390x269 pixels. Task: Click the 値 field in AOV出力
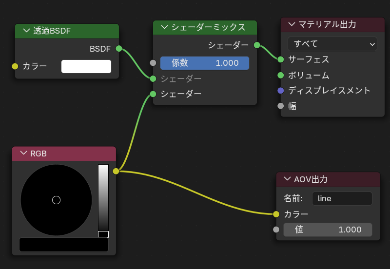328,230
